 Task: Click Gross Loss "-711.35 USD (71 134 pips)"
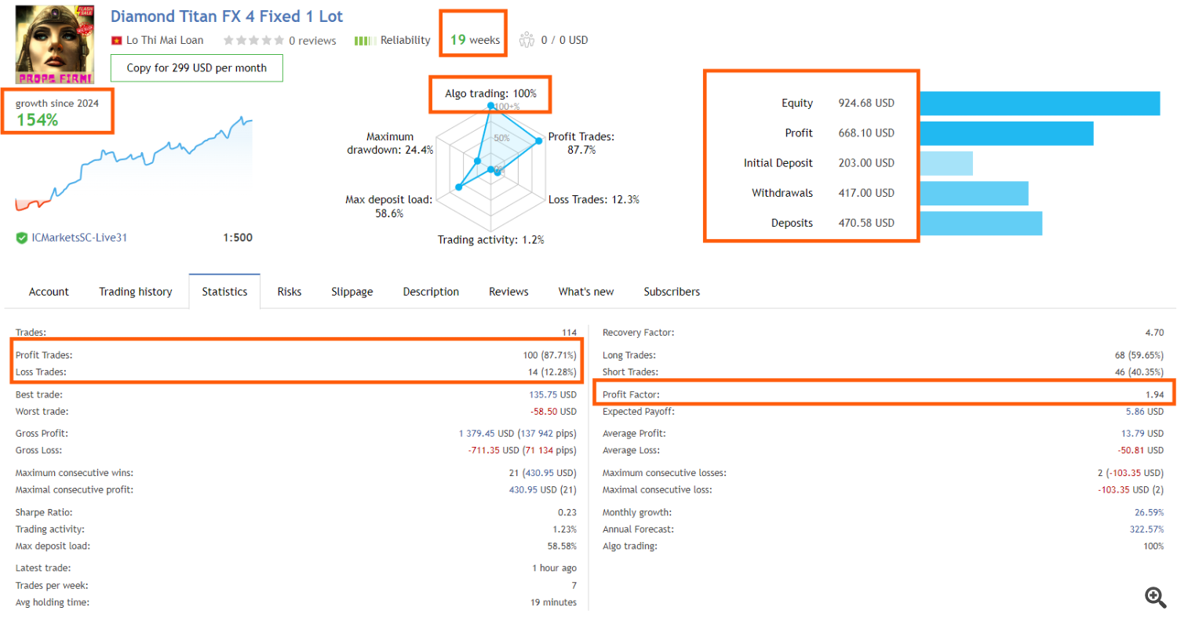[x=522, y=450]
